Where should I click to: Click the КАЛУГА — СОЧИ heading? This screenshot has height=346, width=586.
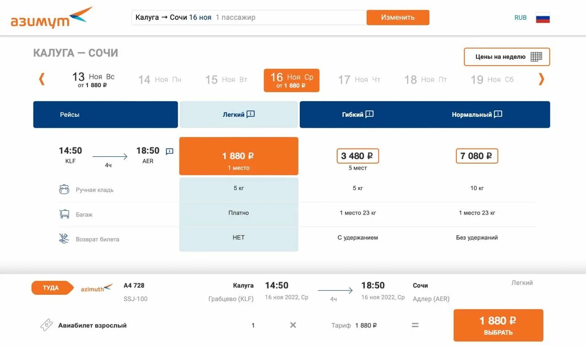coord(76,53)
